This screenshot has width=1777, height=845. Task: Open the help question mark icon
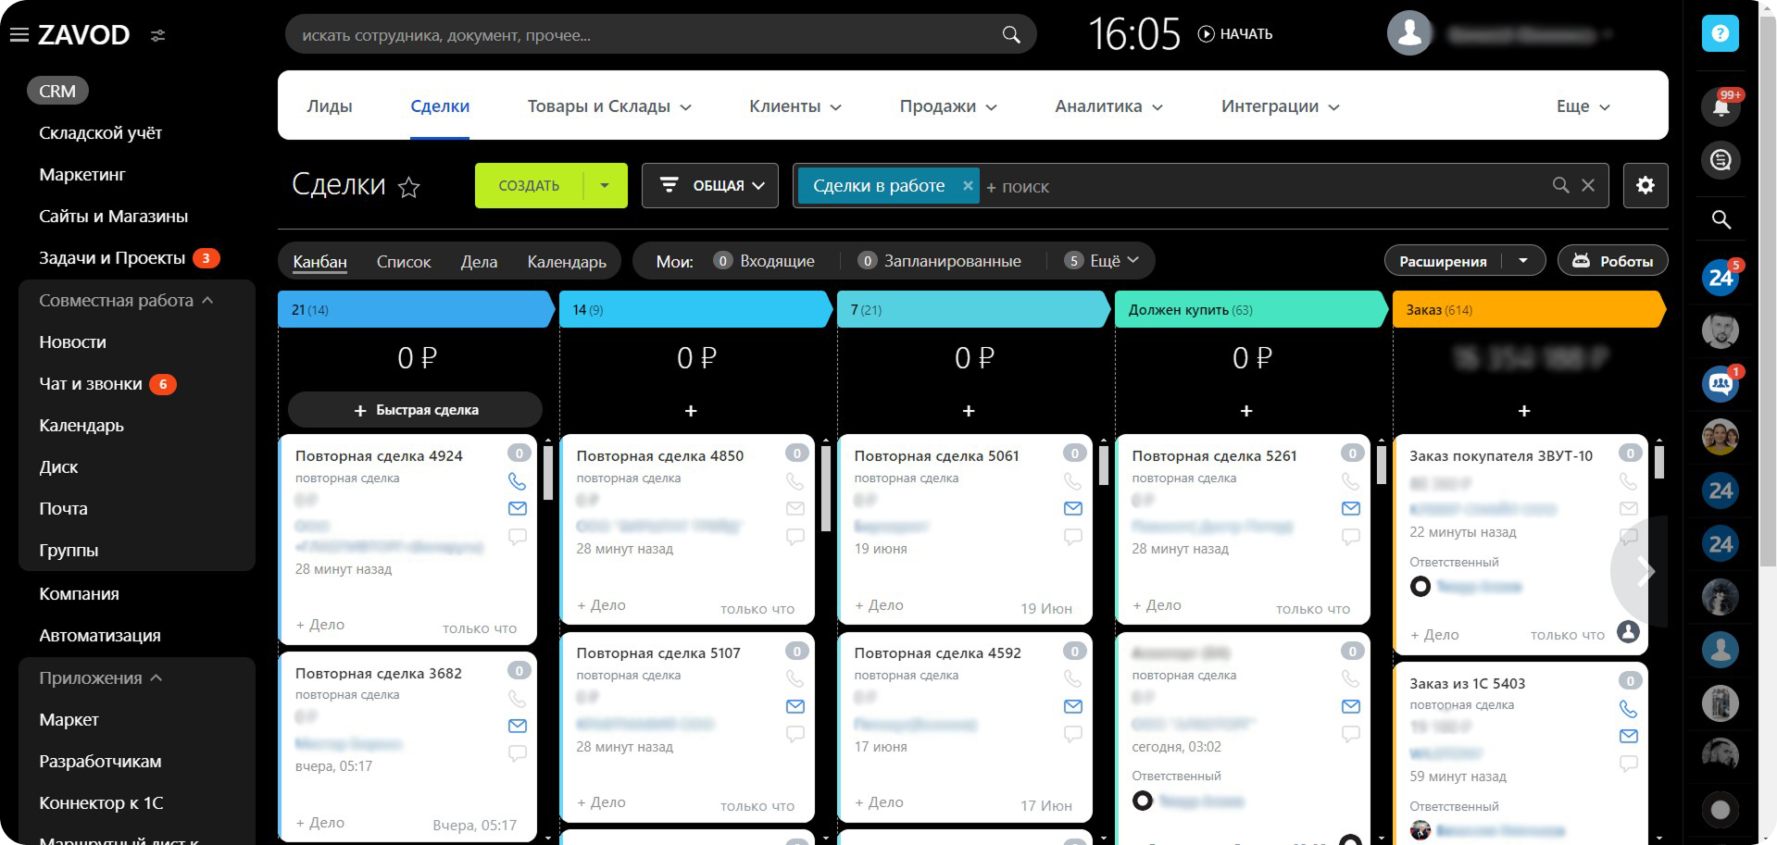point(1720,34)
